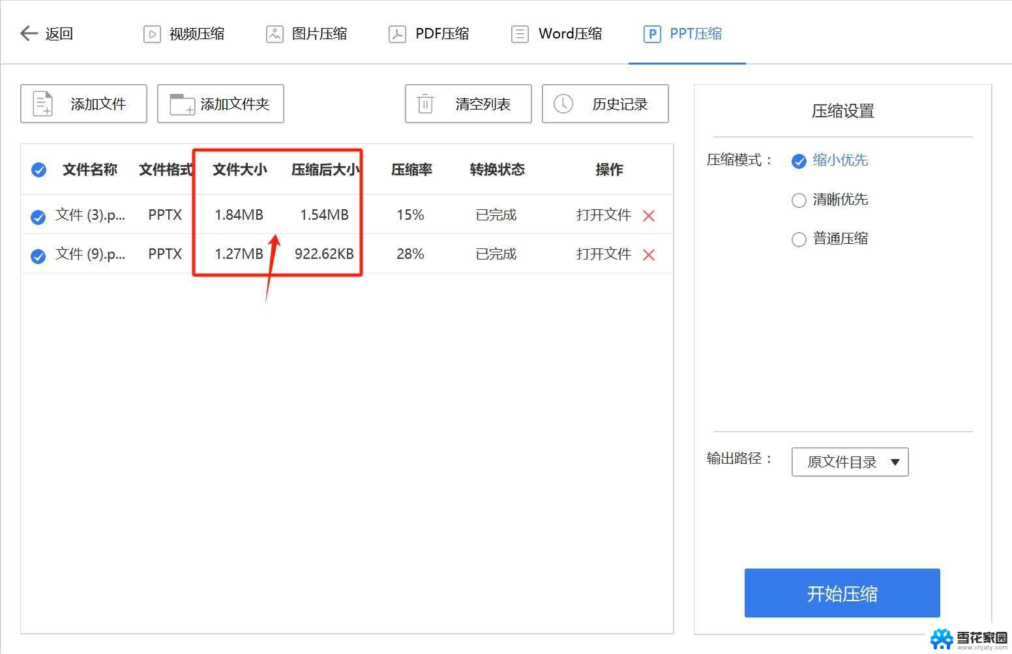Click the Word compression document icon
1012x654 pixels.
[520, 34]
